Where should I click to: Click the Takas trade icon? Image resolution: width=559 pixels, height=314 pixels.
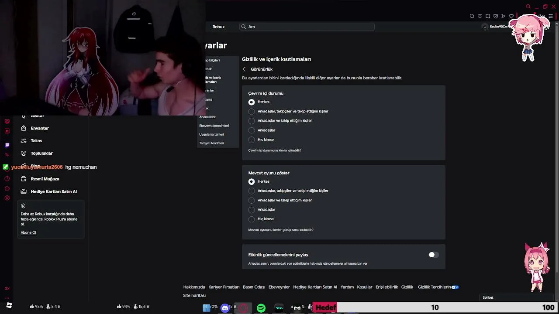[24, 141]
